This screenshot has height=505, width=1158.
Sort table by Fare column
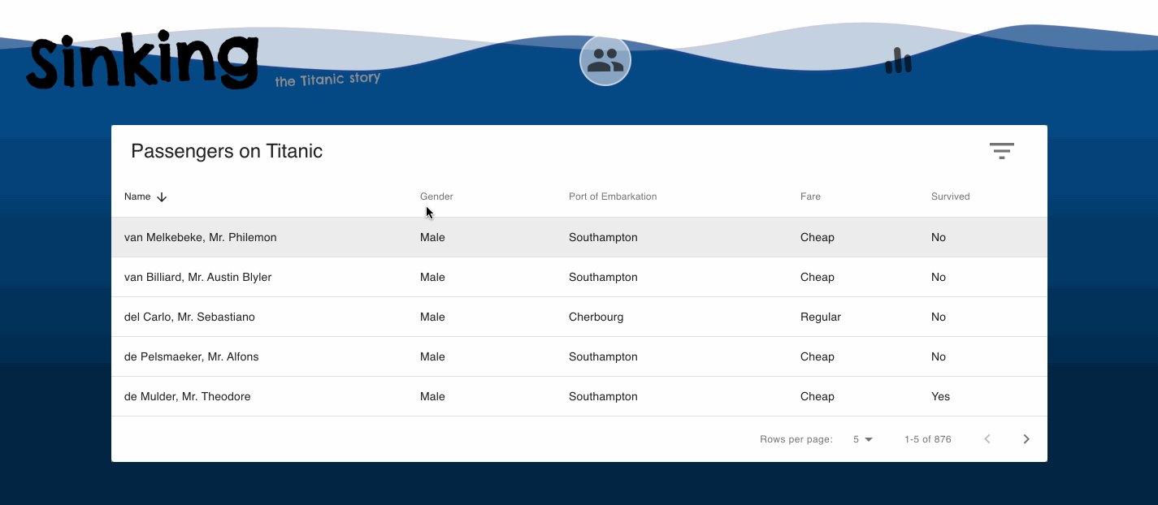(810, 196)
